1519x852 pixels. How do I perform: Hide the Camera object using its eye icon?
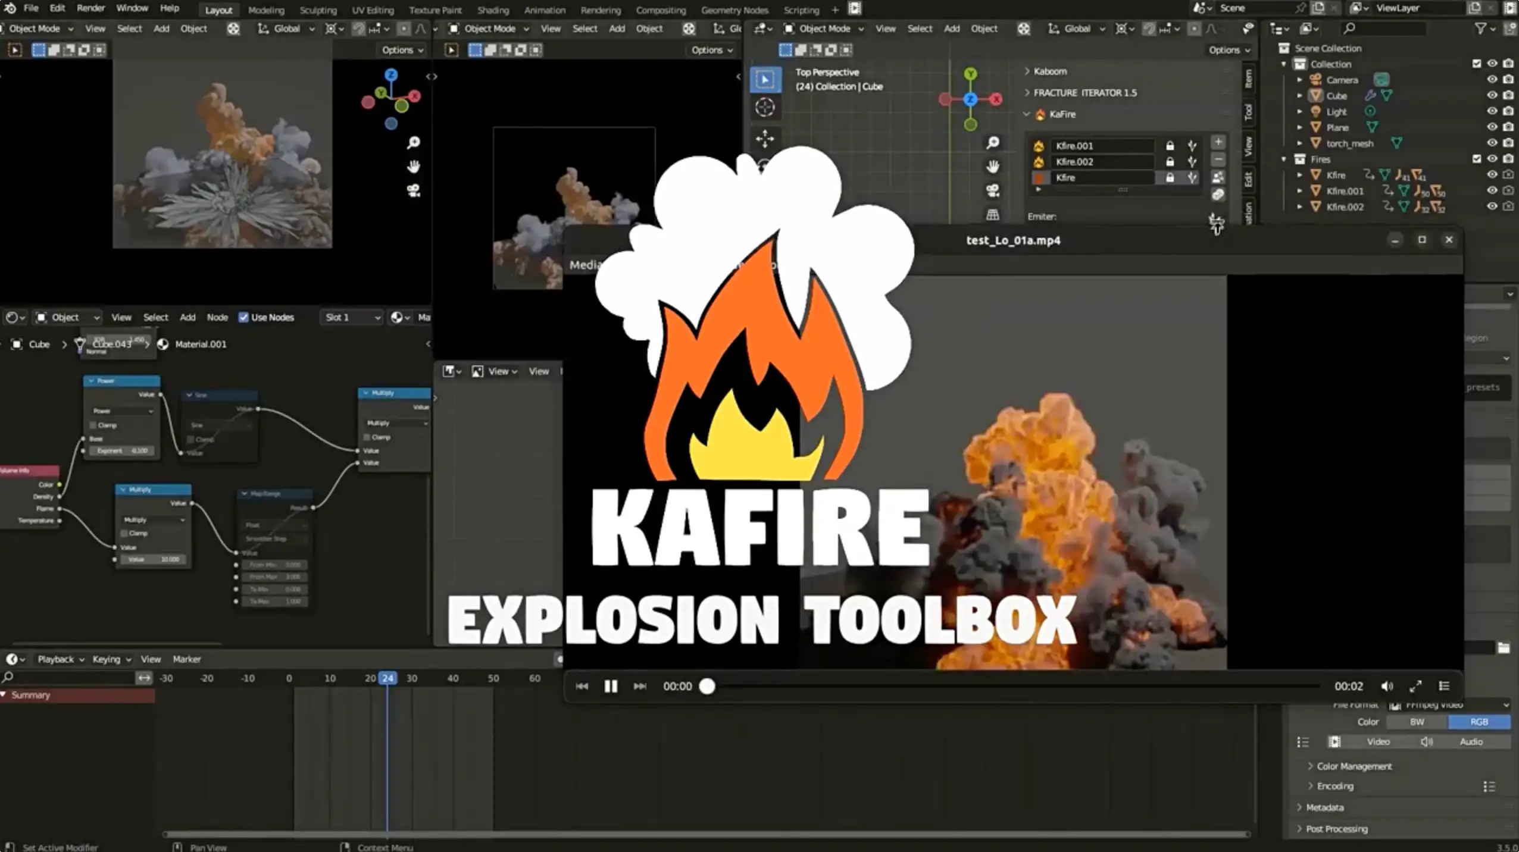pyautogui.click(x=1492, y=80)
